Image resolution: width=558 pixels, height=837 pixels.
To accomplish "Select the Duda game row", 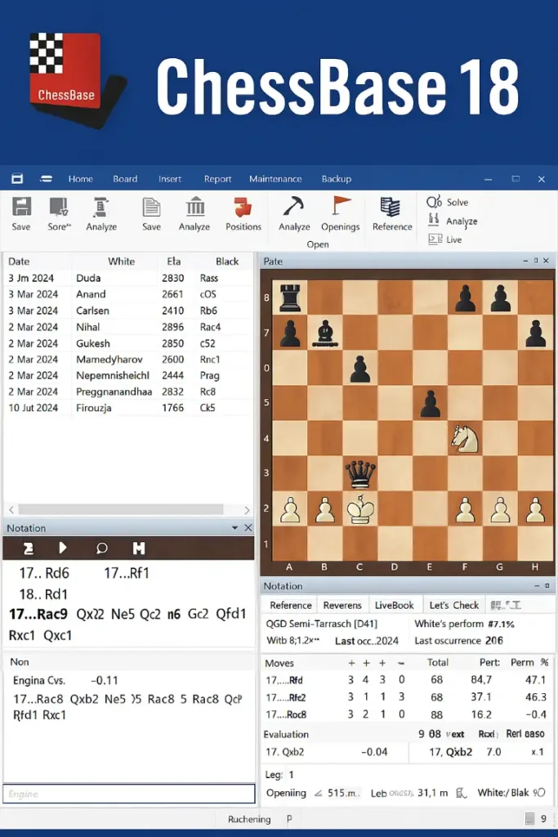I will point(128,278).
